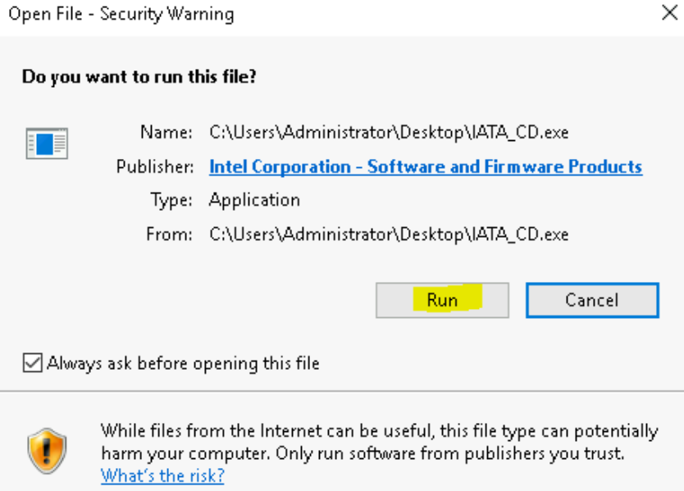Close the Security Warning dialog
684x491 pixels.
coord(668,14)
